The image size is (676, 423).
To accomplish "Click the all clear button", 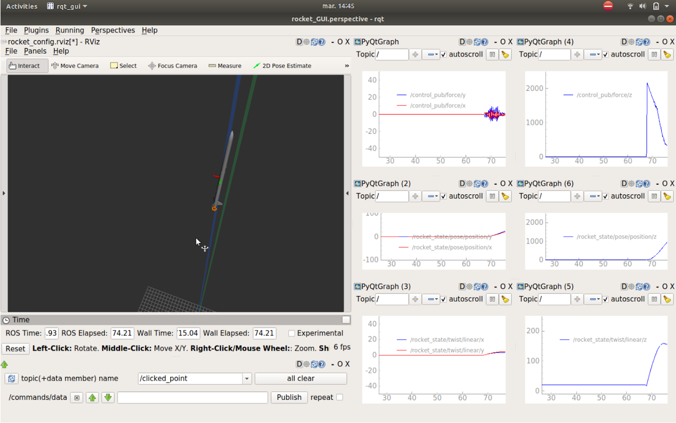I will pos(301,378).
